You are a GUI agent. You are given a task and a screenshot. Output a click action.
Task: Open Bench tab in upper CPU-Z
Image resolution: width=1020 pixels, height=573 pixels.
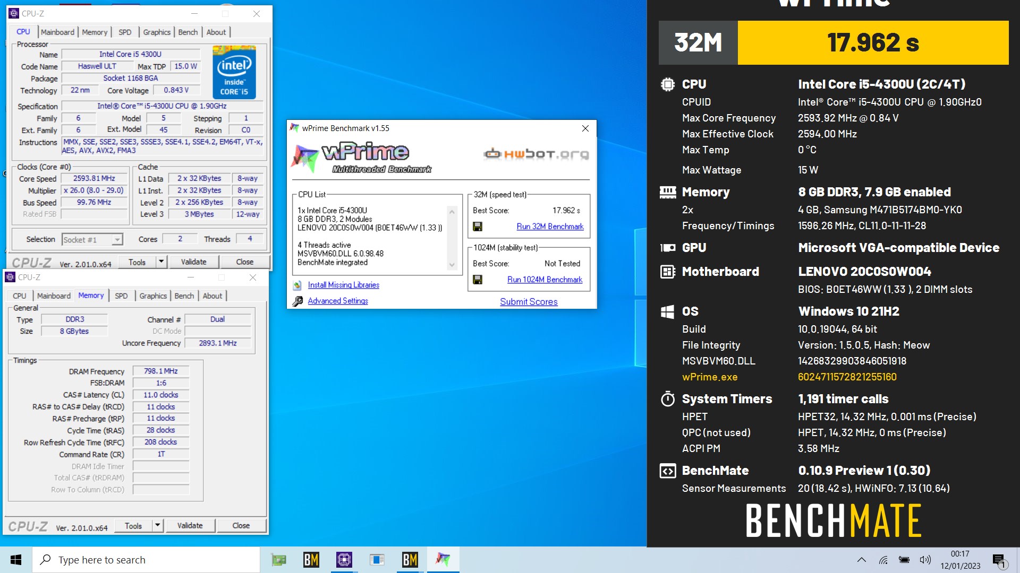[x=188, y=32]
